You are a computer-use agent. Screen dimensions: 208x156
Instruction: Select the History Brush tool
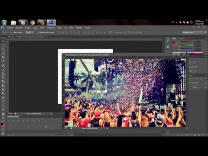(3, 78)
